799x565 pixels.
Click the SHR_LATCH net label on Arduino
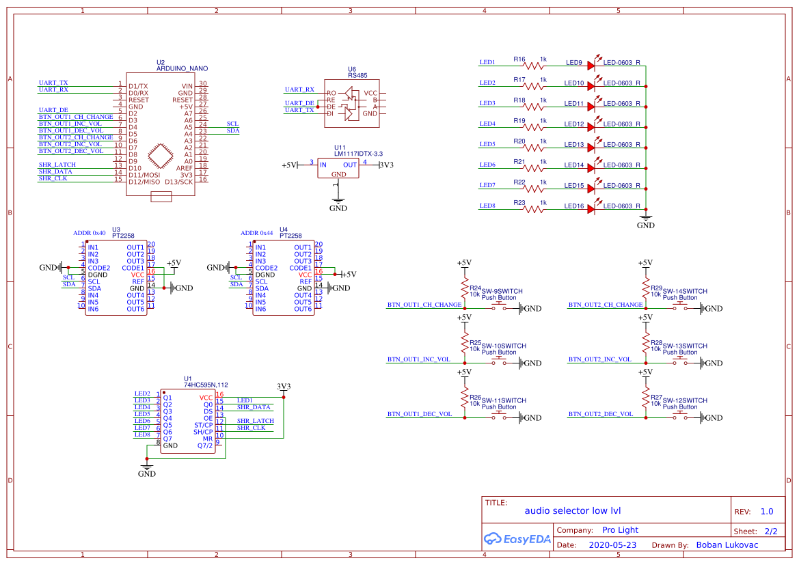pyautogui.click(x=57, y=165)
